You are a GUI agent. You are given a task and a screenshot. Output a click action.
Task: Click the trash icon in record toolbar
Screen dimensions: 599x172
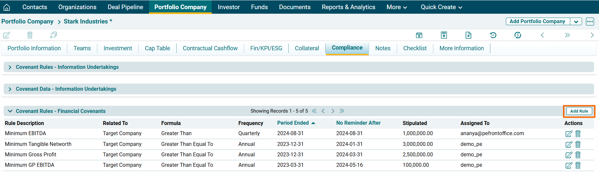[x=30, y=35]
